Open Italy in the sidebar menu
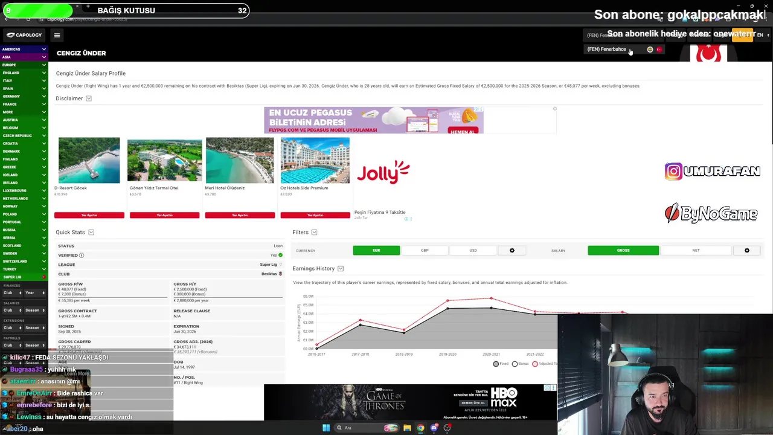 [x=24, y=80]
